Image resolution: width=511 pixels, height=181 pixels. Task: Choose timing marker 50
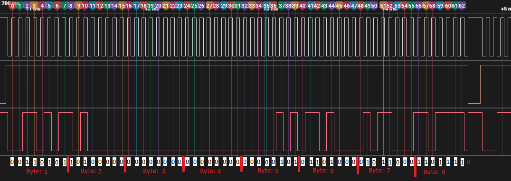[x=374, y=6]
